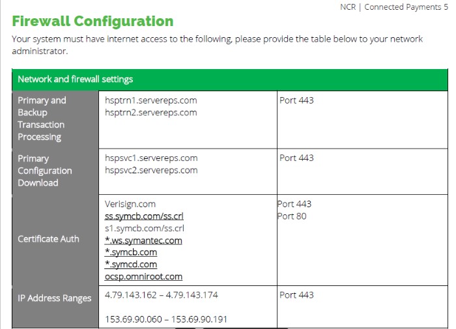Click the Verisign.com entry
The height and width of the screenshot is (329, 456).
(x=130, y=204)
